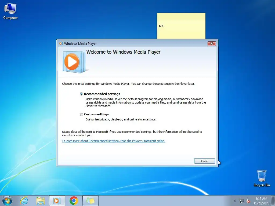Select the Recommended settings radio button
This screenshot has height=206, width=275.
(81, 94)
